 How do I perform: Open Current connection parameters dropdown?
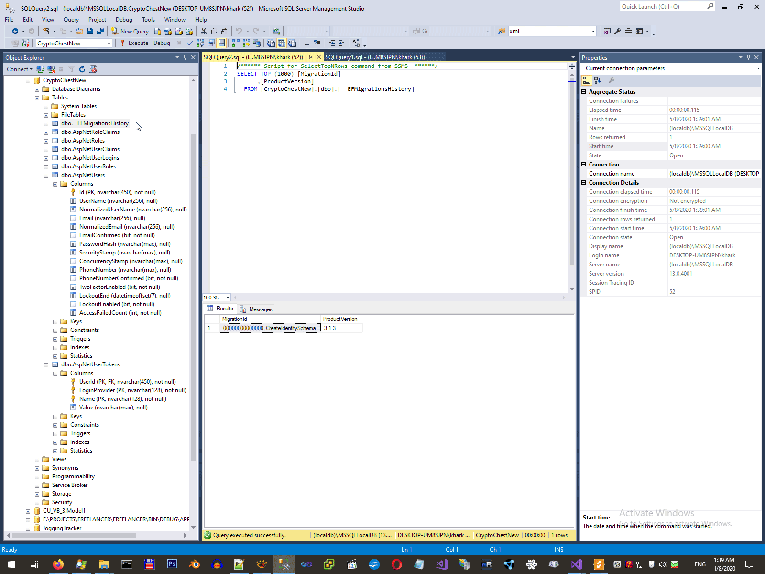[x=758, y=68]
